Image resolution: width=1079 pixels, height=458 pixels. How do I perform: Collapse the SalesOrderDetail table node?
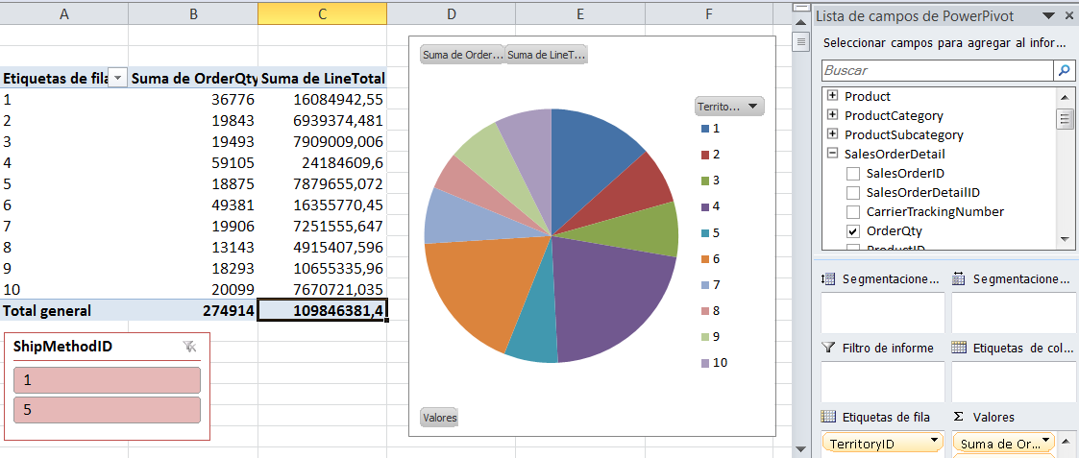click(x=832, y=154)
